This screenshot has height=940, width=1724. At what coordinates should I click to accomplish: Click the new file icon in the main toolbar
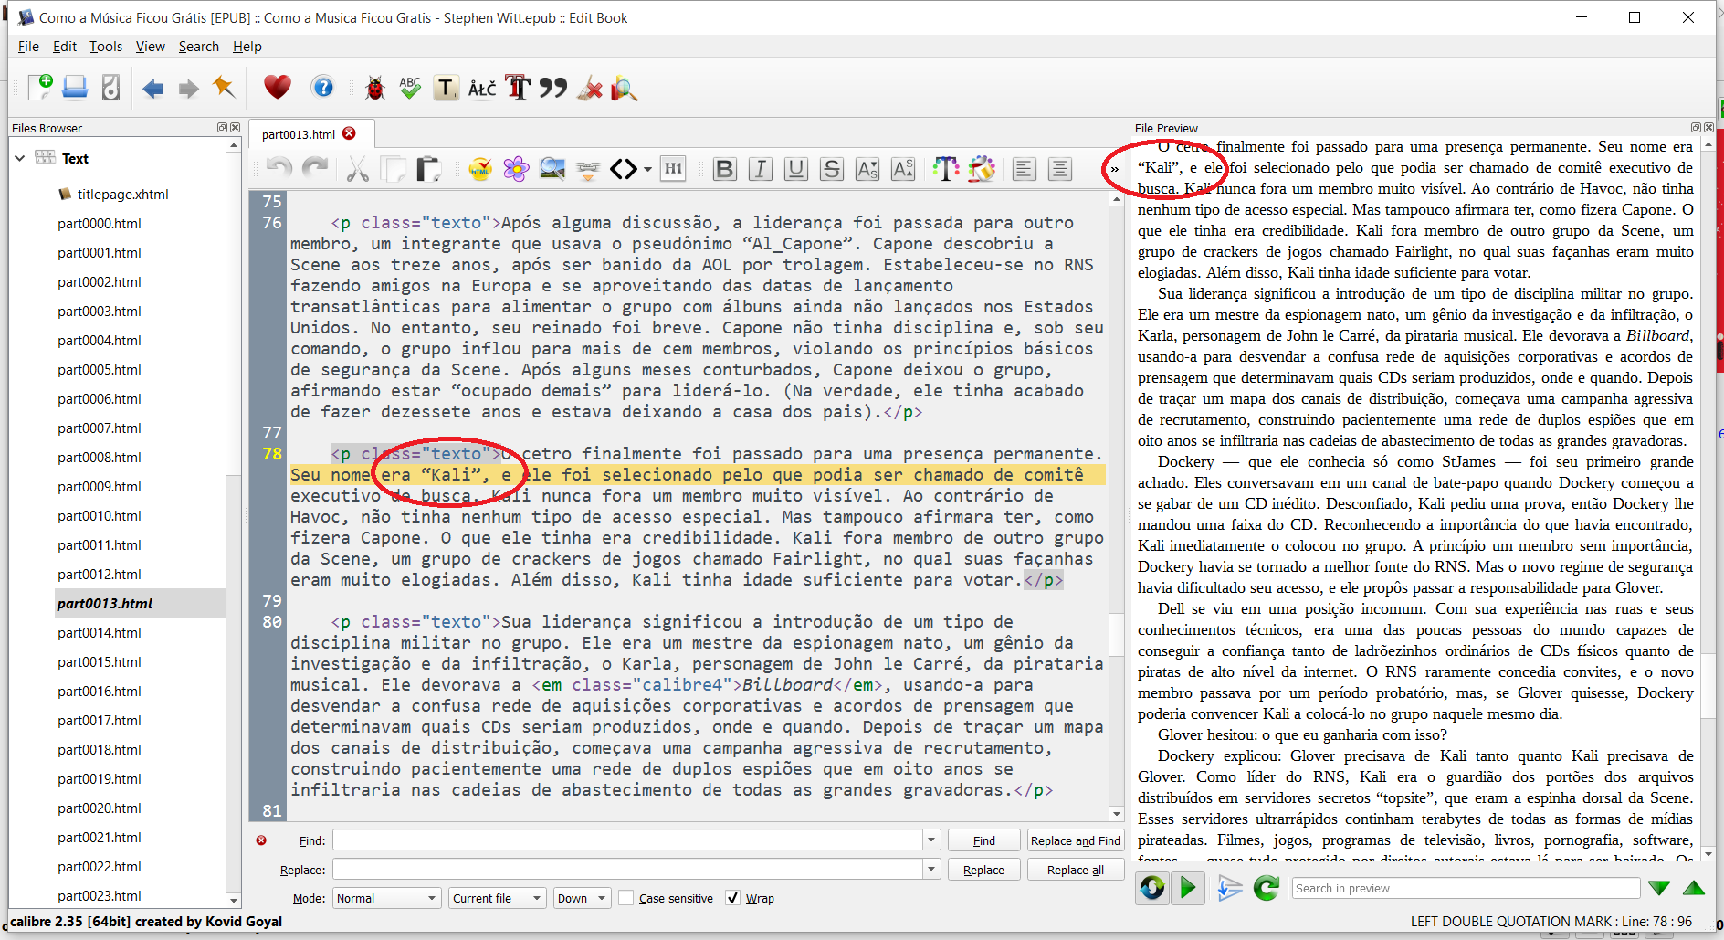click(40, 88)
